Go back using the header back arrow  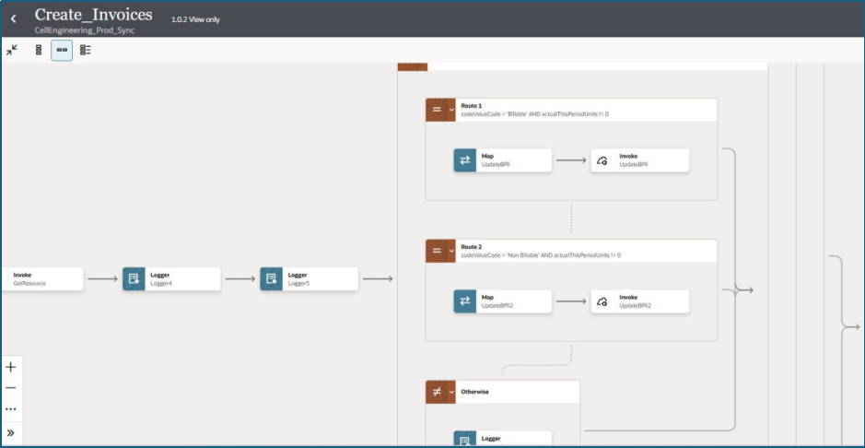click(x=13, y=18)
